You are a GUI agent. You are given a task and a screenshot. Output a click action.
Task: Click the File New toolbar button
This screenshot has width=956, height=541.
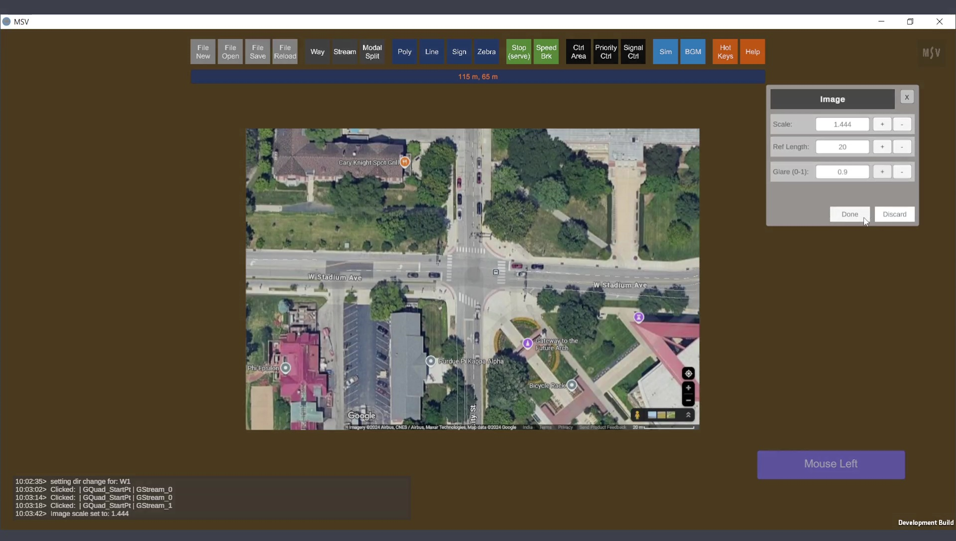click(x=203, y=52)
